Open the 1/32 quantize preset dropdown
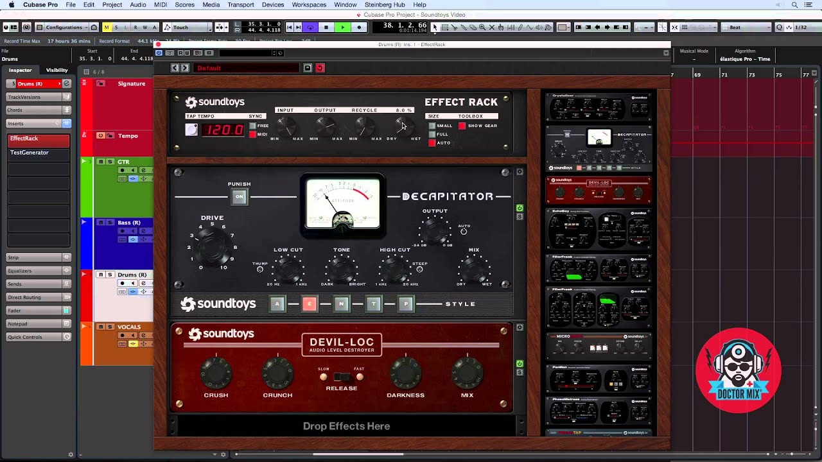 pos(803,27)
